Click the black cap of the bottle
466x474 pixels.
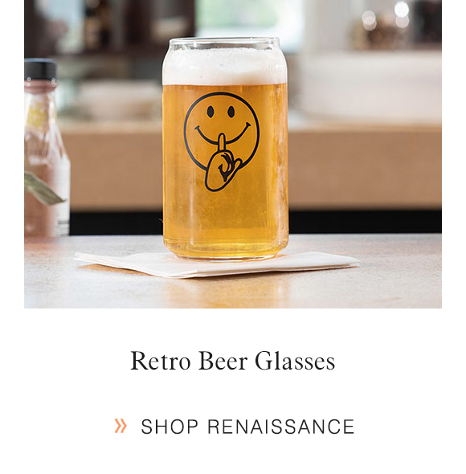pos(40,69)
